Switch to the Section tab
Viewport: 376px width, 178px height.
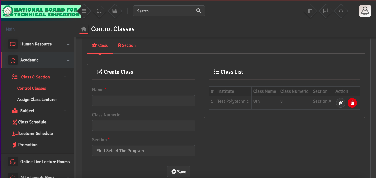pos(126,45)
